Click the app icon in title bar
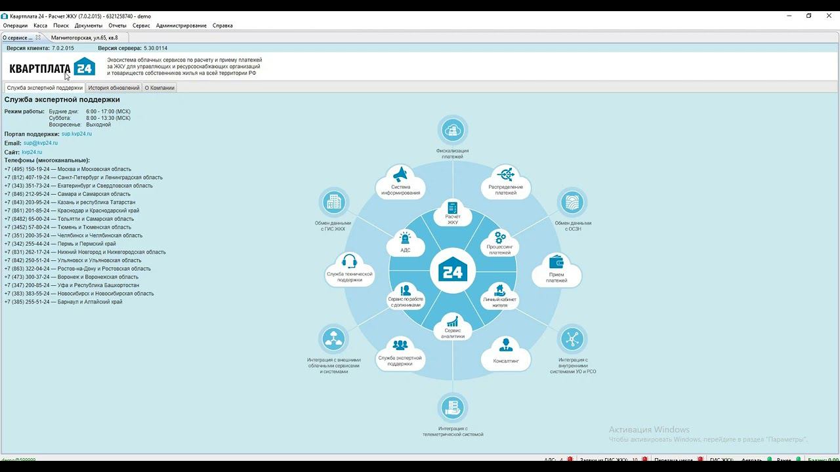 (x=5, y=16)
